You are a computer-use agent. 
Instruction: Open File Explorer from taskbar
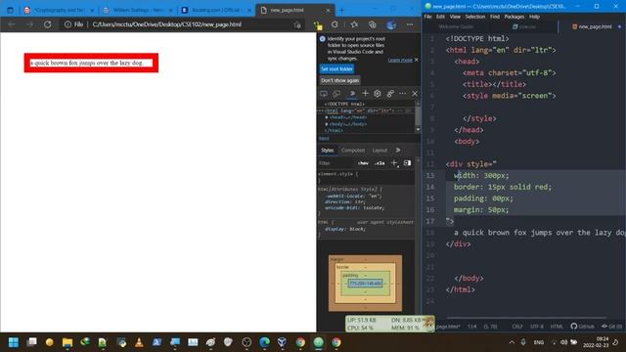[x=67, y=342]
